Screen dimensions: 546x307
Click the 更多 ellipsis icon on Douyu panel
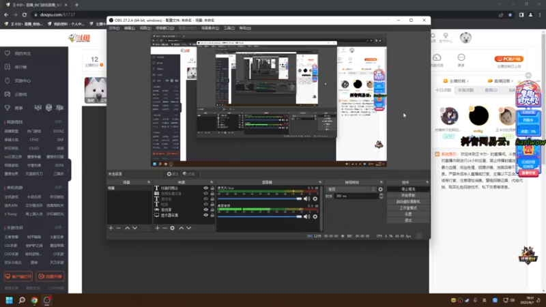click(461, 57)
